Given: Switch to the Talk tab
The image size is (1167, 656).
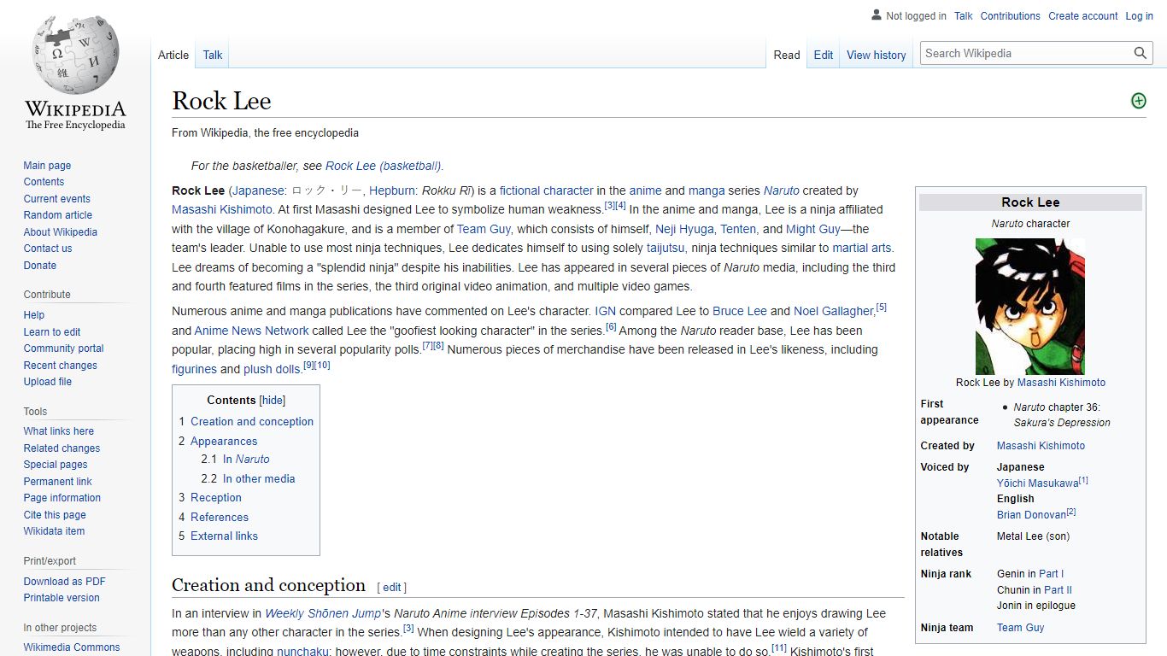Looking at the screenshot, I should click(213, 55).
